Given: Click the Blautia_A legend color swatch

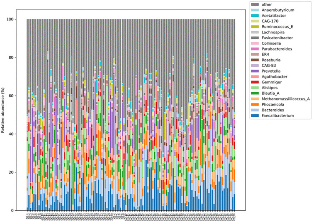Looking at the screenshot, I should tap(255, 93).
